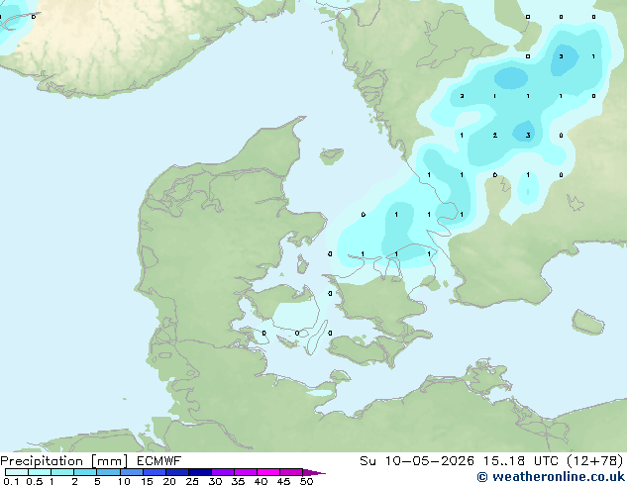
Task: Click the above-50 purple arrow at legend end
Action: [x=314, y=472]
